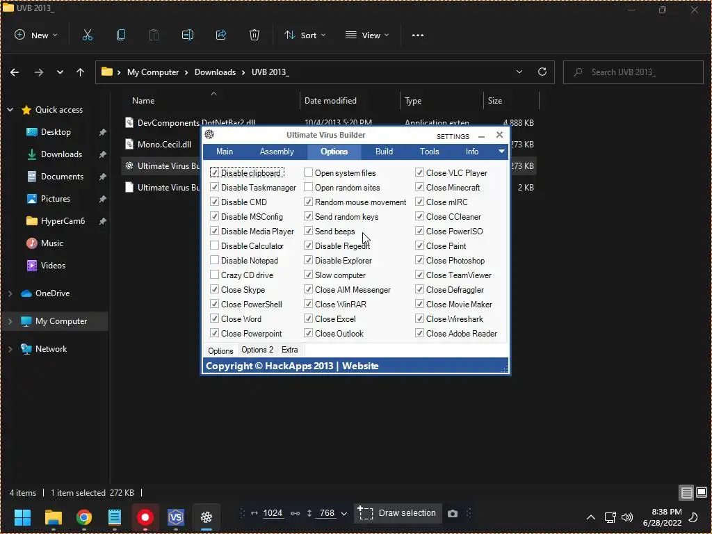Click the Cut scissors icon in Explorer toolbar

coord(87,35)
